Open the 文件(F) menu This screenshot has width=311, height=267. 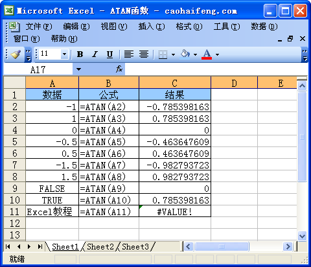(39, 27)
